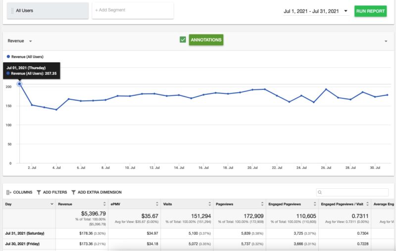This screenshot has height=251, width=396.
Task: Click the drag handle on All Users segment
Action: pyautogui.click(x=12, y=10)
